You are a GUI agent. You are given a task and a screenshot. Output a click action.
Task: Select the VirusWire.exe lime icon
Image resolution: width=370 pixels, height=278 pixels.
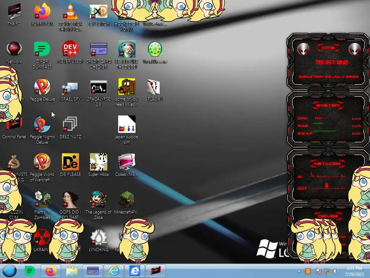pyautogui.click(x=155, y=52)
